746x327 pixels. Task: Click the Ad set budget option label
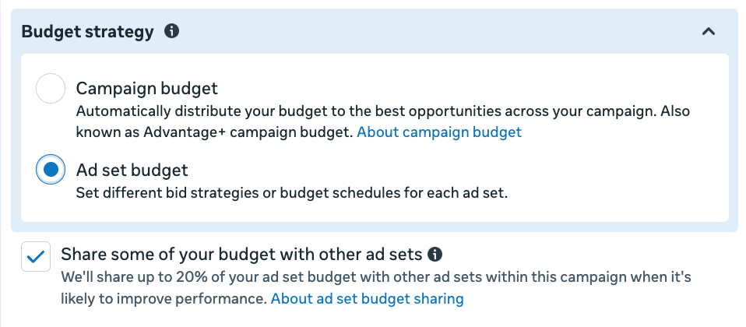pyautogui.click(x=132, y=170)
